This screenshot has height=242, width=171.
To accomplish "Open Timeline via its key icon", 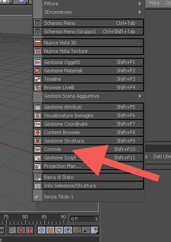I will [x=38, y=79].
